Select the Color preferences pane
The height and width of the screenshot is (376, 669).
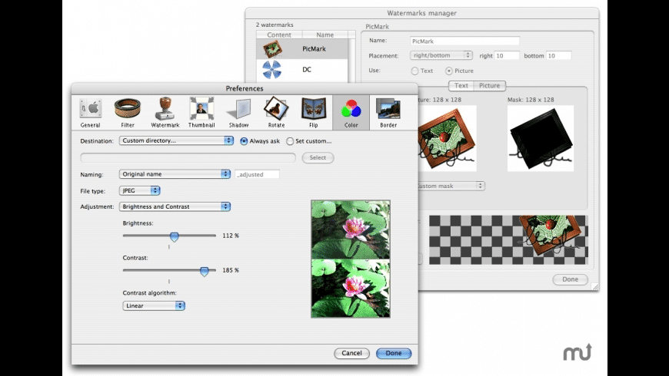[x=351, y=113]
